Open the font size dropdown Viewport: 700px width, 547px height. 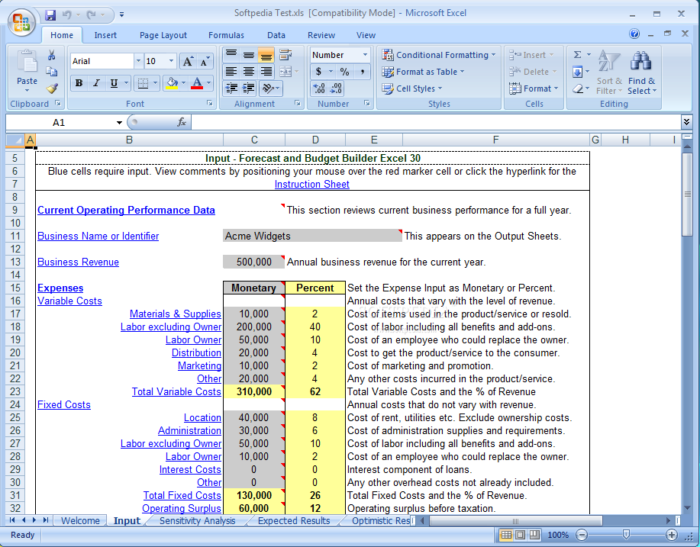coord(172,61)
